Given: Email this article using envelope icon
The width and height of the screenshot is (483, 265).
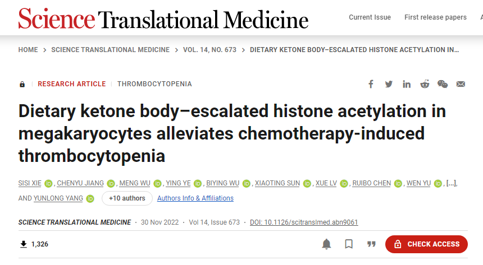Looking at the screenshot, I should 461,84.
